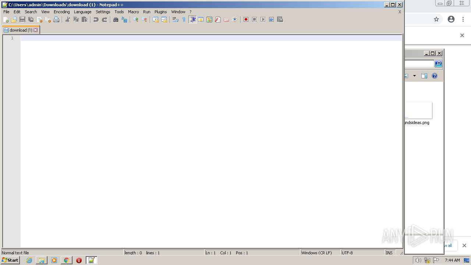Screen dimensions: 471x265
Task: Open the Macro menu
Action: (134, 12)
